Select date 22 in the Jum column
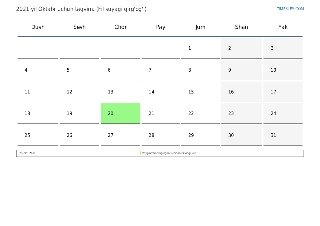This screenshot has height=226, width=320. pos(200,113)
